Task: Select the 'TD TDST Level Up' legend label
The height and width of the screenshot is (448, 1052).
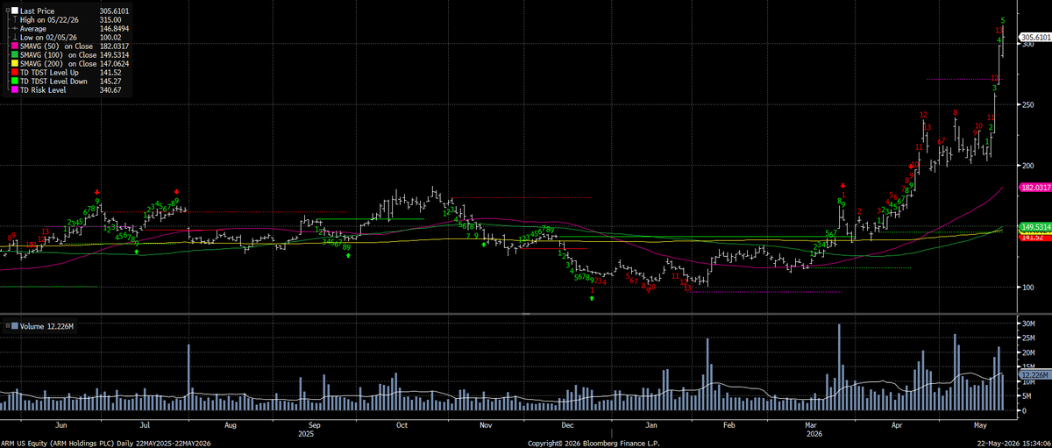Action: point(49,72)
